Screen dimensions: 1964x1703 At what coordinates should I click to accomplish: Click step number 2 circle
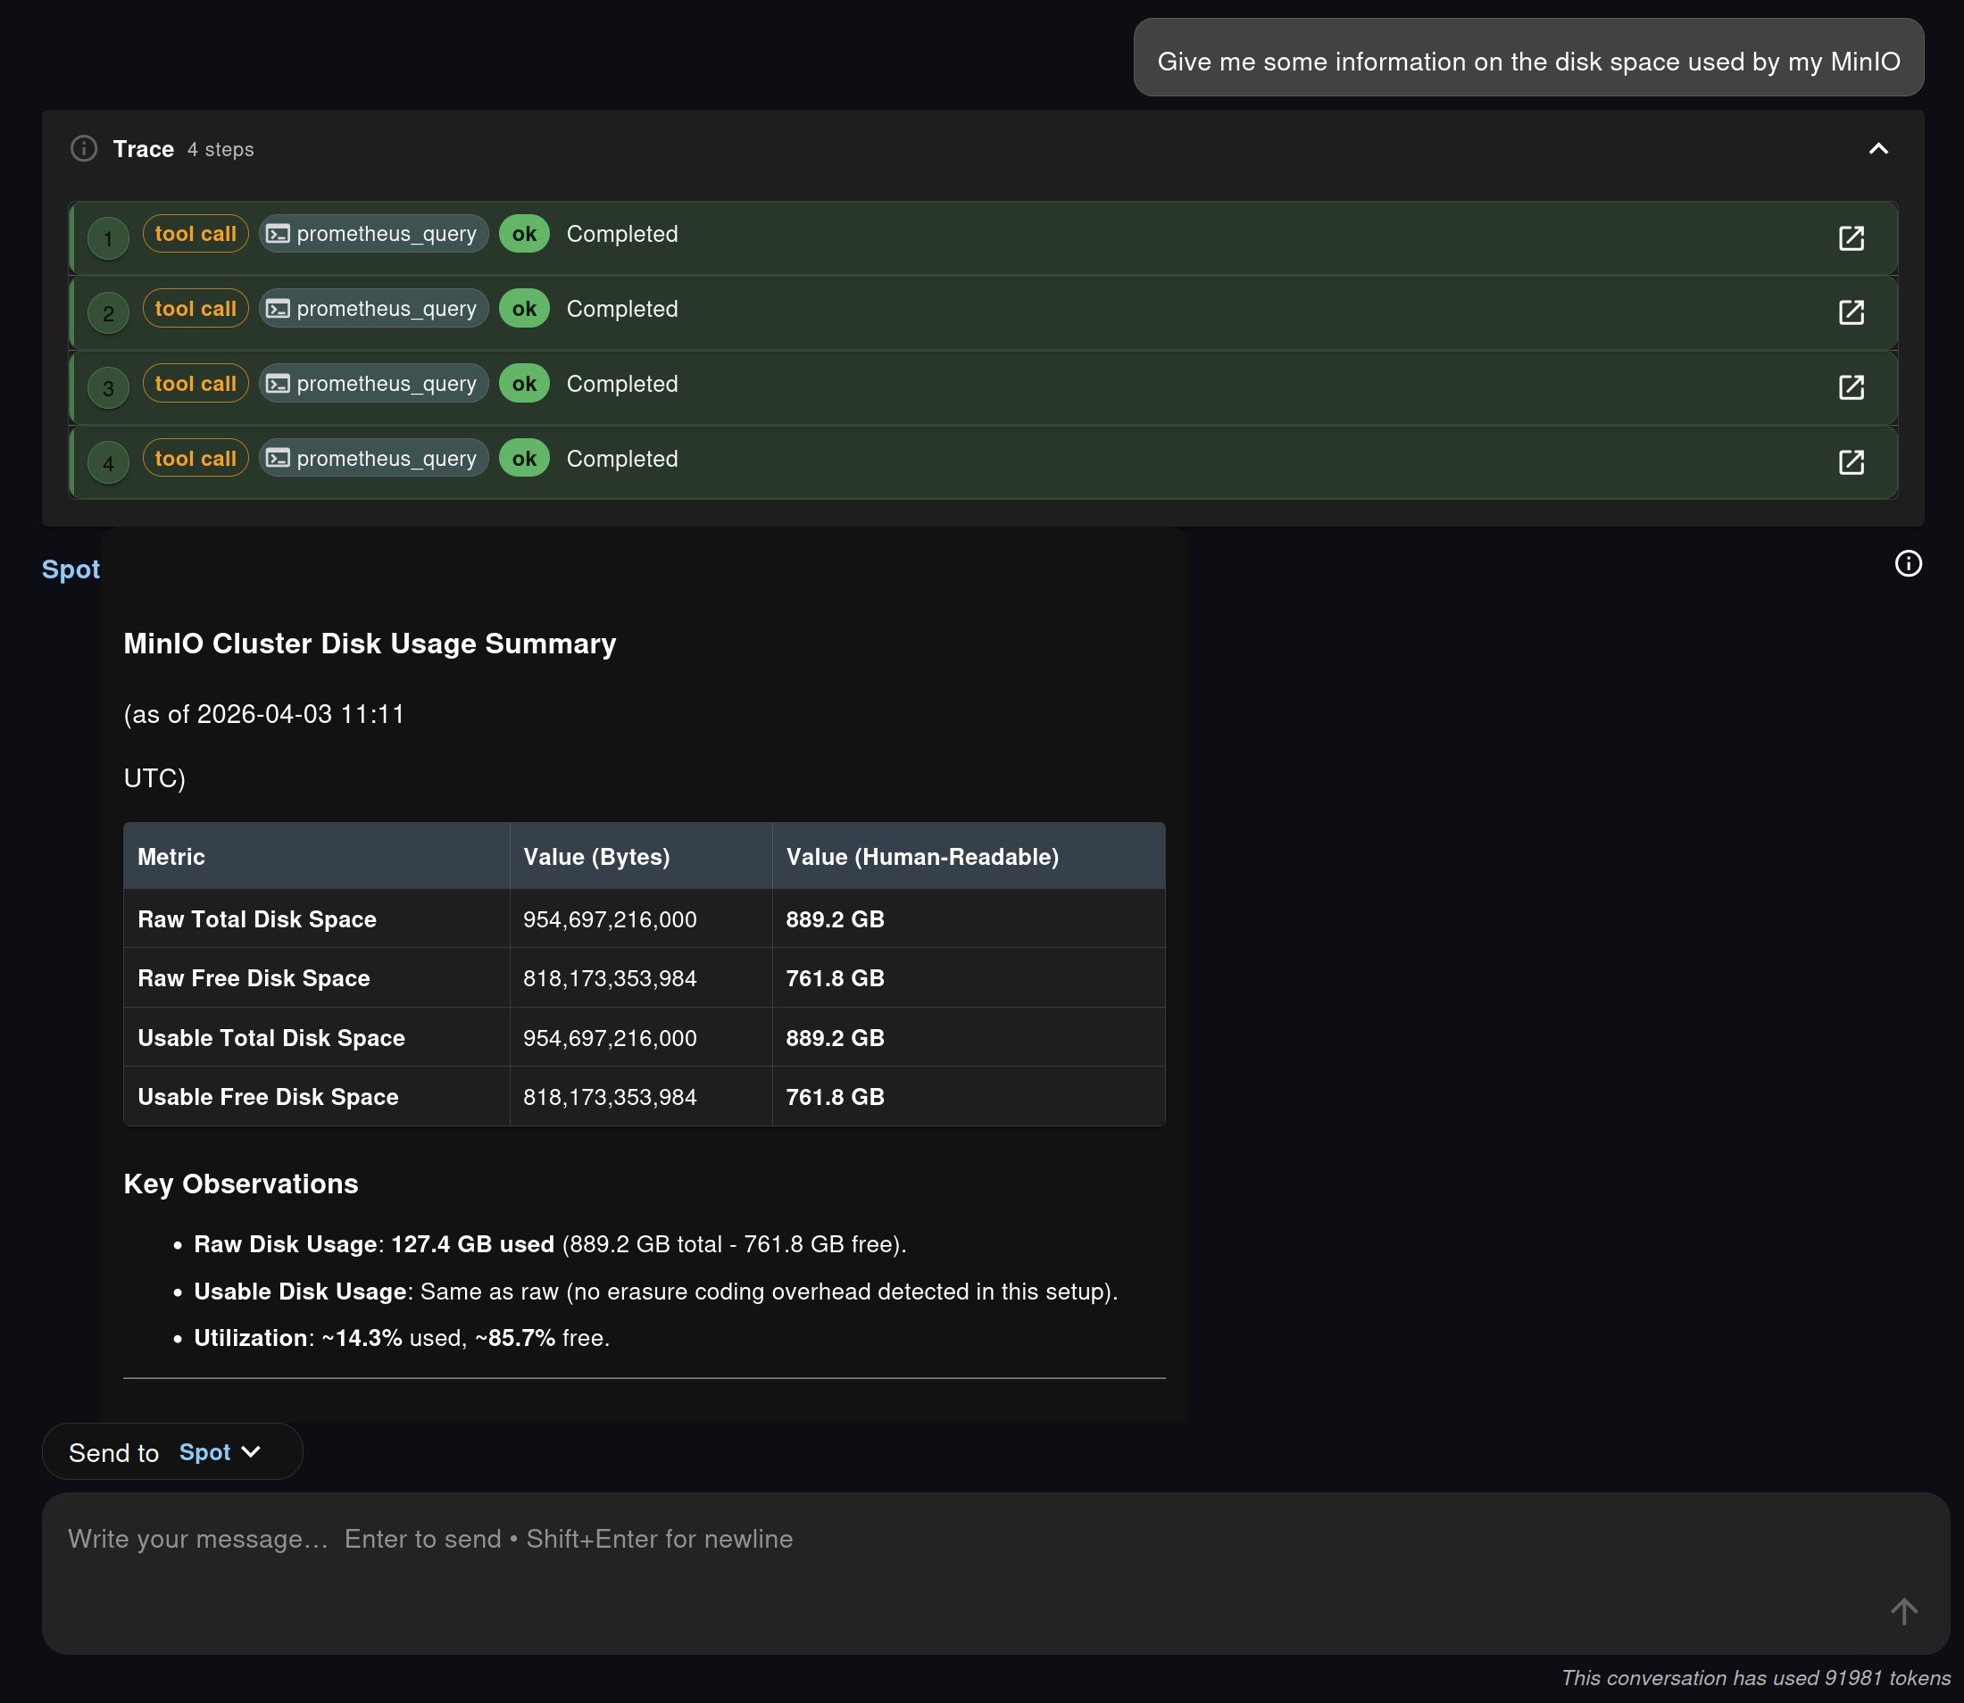[108, 313]
